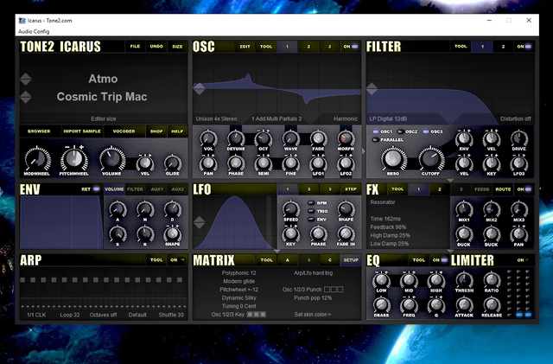The image size is (553, 364).
Task: Click the limiter THRESH knob
Action: [464, 280]
